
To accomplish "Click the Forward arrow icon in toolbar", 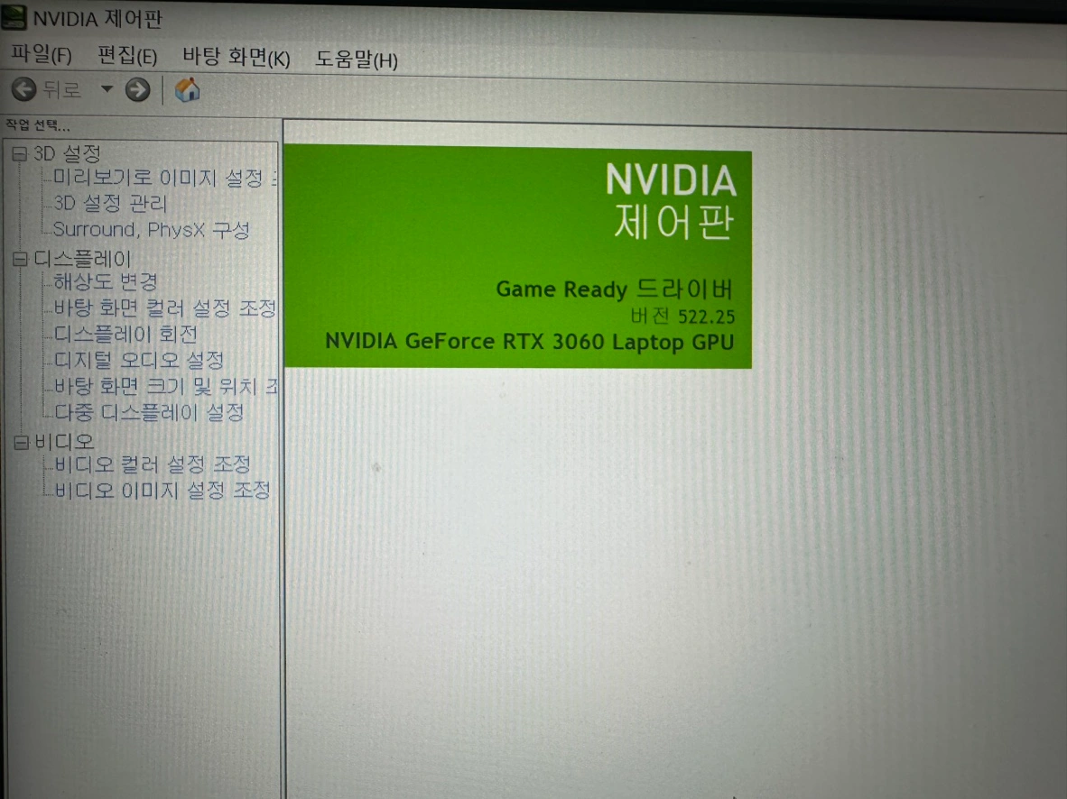I will tap(137, 90).
